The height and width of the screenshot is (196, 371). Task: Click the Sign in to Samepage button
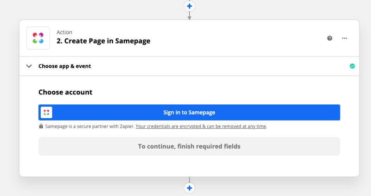point(189,112)
